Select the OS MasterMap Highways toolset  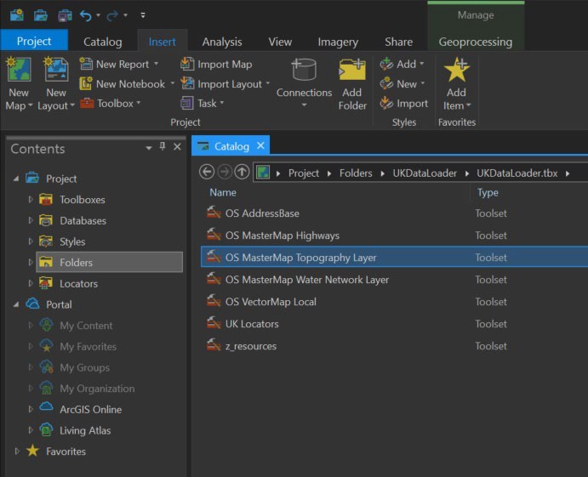tap(394, 236)
